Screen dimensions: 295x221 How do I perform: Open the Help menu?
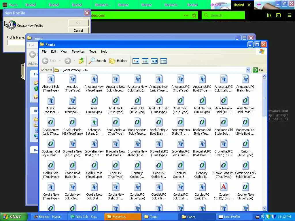tap(104, 52)
